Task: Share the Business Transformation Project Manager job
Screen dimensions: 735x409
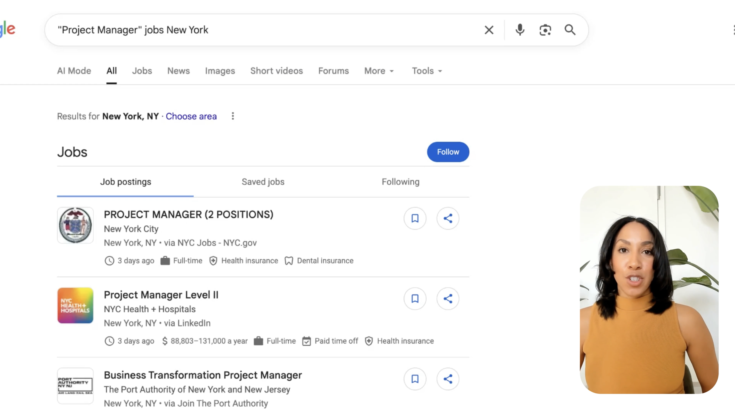Action: [x=448, y=379]
